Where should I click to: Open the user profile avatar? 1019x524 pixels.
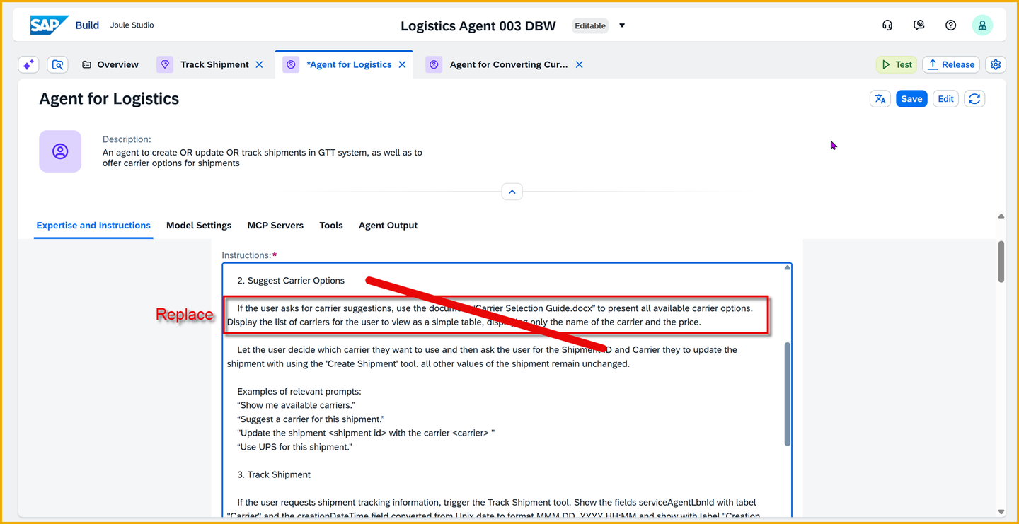[x=982, y=25]
